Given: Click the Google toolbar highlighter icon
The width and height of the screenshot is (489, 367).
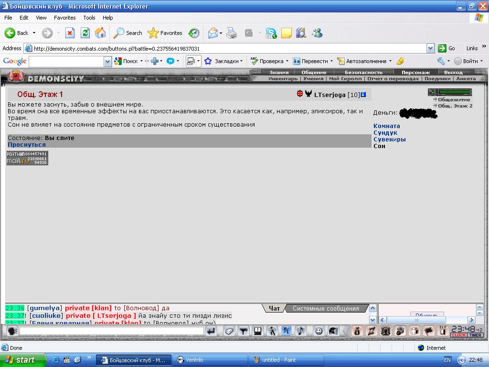Looking at the screenshot, I should [400, 61].
